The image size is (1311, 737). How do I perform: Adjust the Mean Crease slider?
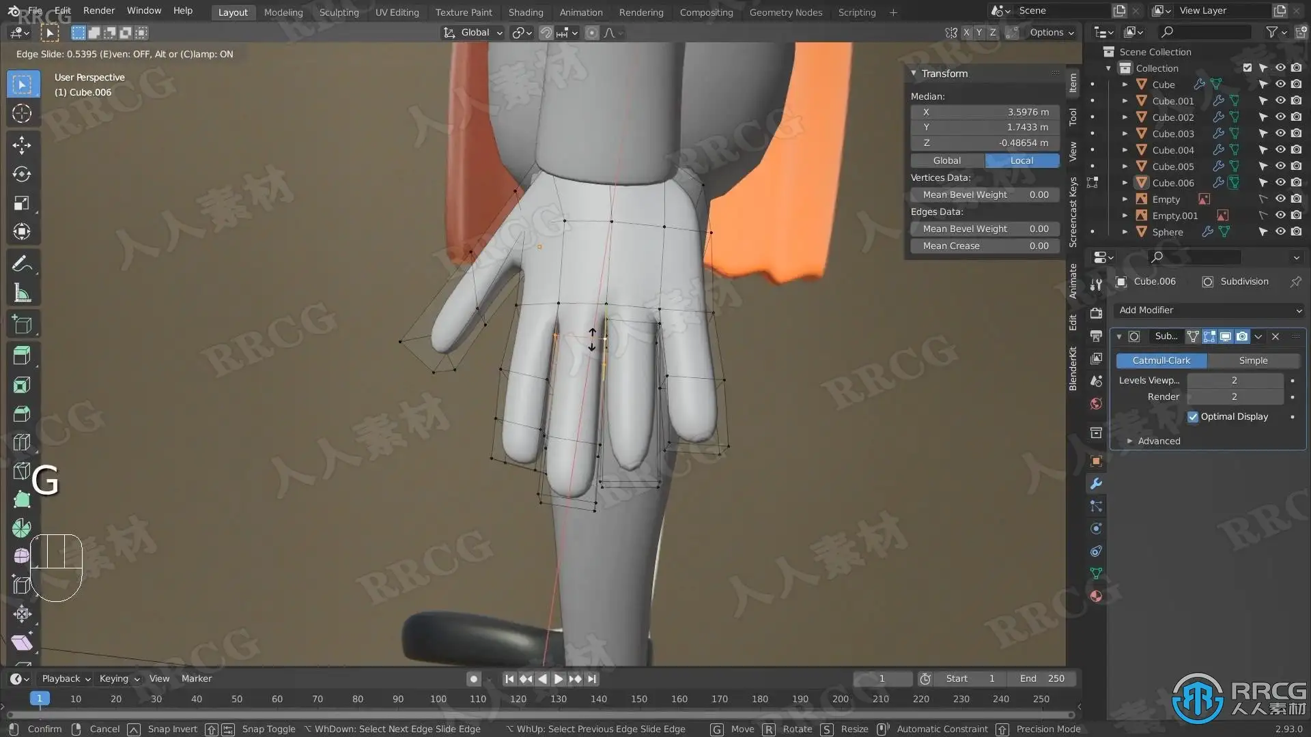point(985,246)
